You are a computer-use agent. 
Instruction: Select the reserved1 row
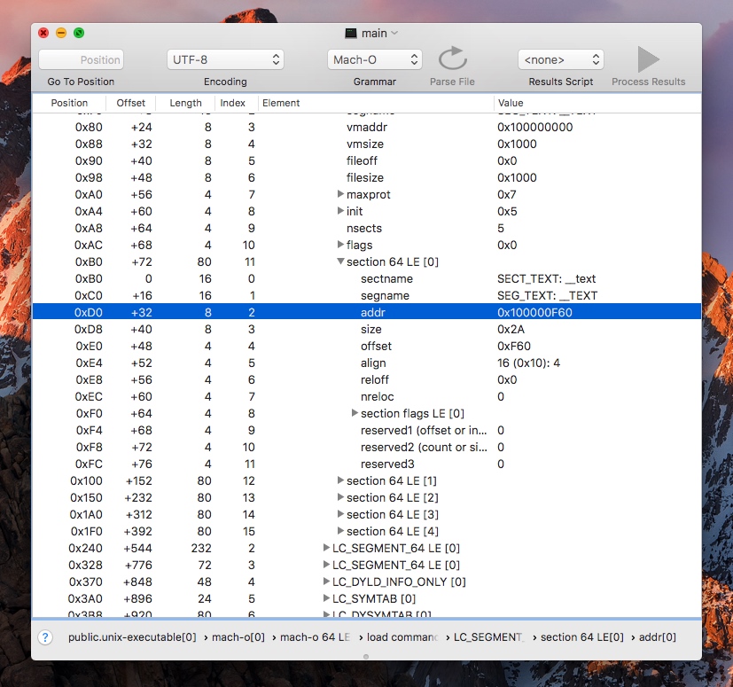pyautogui.click(x=367, y=430)
